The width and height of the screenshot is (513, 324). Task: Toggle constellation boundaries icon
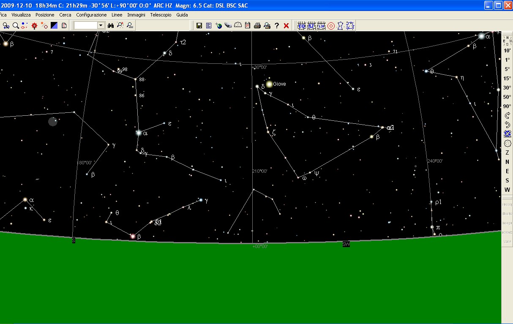click(x=350, y=26)
